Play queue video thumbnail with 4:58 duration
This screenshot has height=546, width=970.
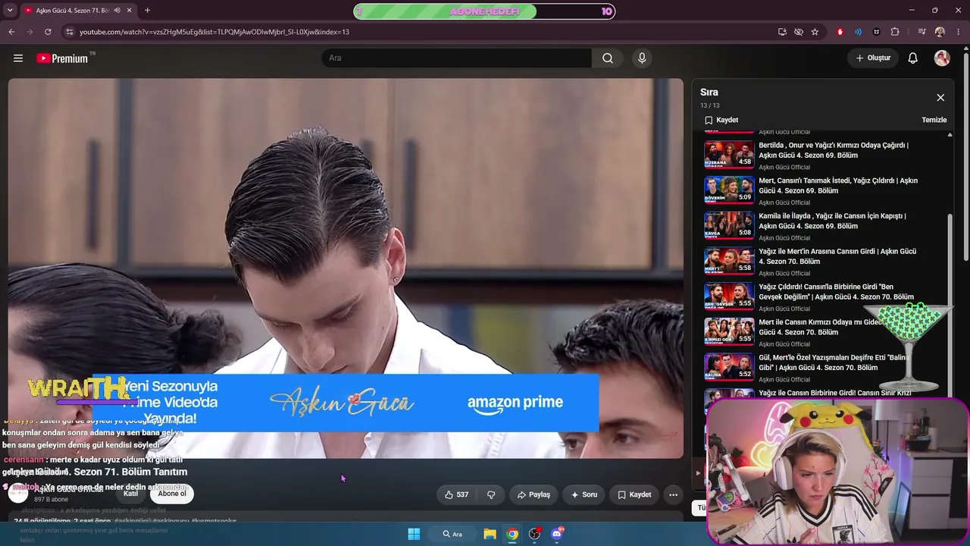coord(729,153)
